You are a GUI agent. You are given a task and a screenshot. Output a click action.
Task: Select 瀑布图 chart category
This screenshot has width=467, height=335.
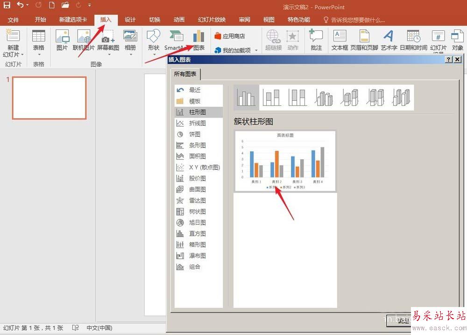click(x=198, y=256)
